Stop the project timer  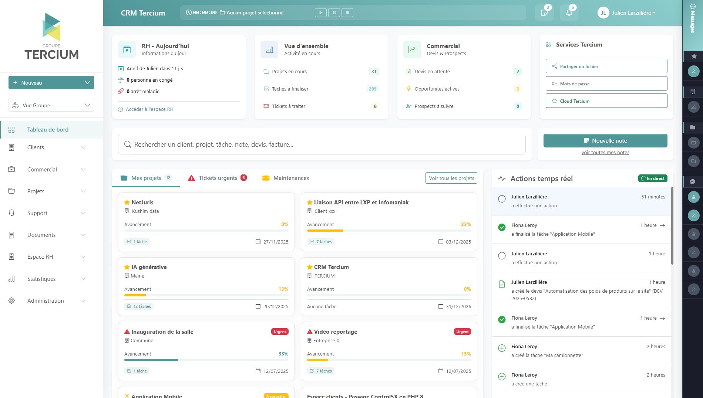pyautogui.click(x=347, y=13)
